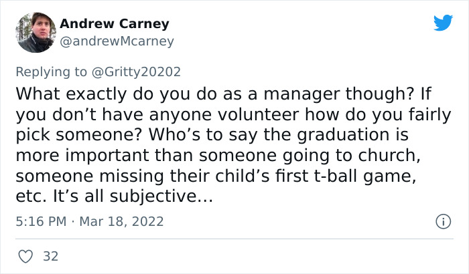Open the tweet info circle icon

442,221
